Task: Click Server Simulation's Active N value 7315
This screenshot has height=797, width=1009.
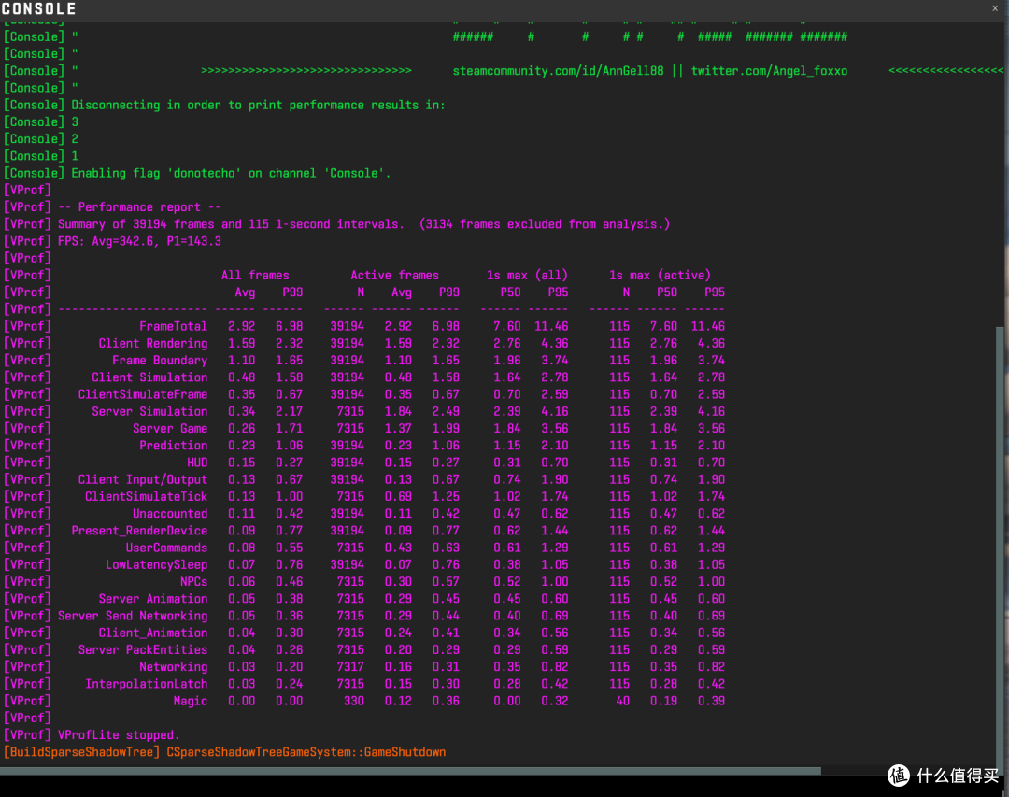Action: 350,411
